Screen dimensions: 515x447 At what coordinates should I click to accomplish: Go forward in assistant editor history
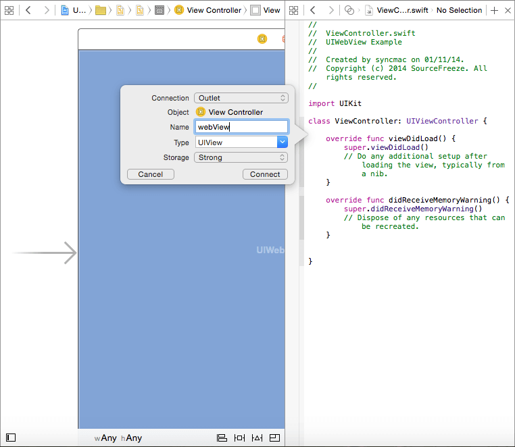click(x=331, y=11)
